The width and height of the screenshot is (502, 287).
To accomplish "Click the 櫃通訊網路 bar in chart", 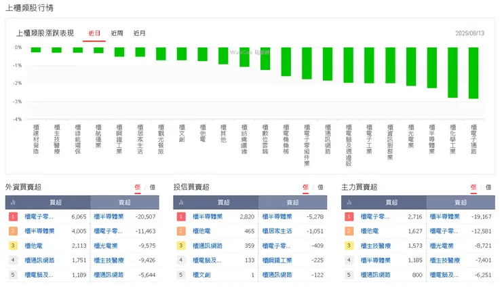I will point(328,64).
